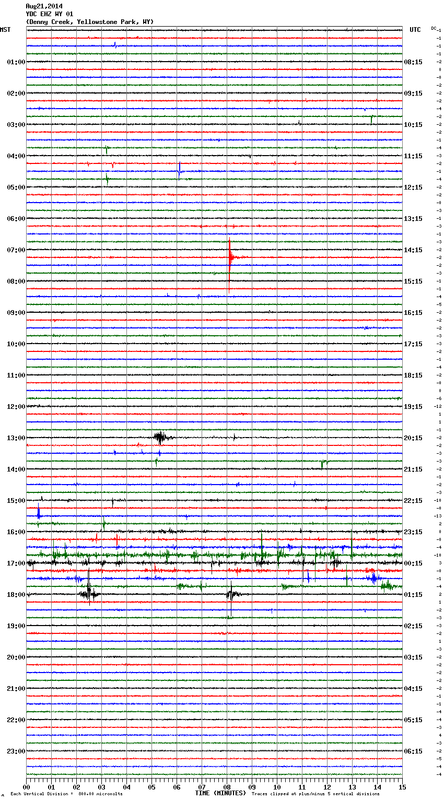
Task: Click the 08:15 UTC time label
Action: point(413,62)
